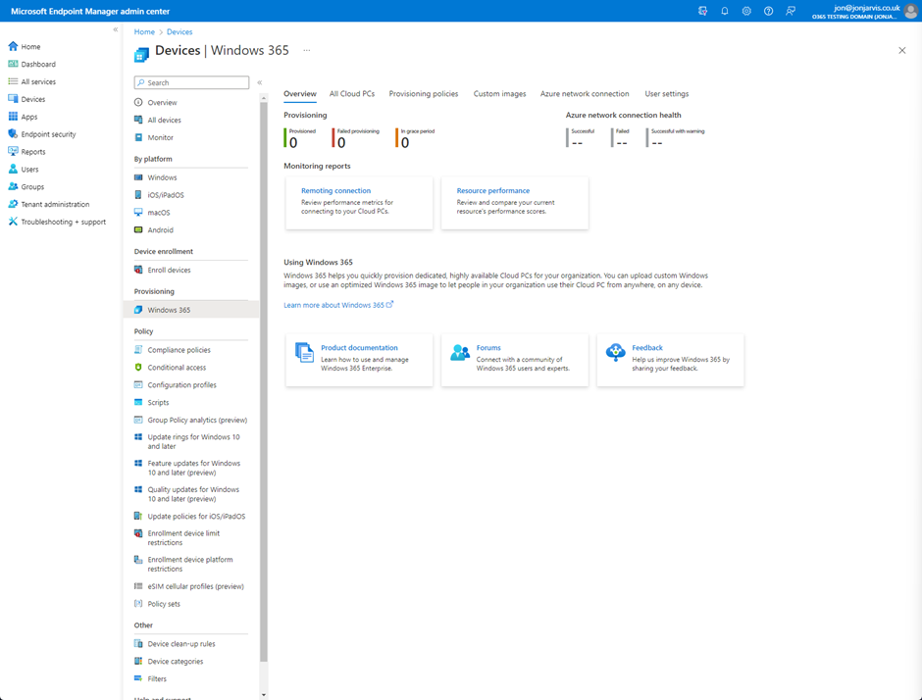The width and height of the screenshot is (922, 700).
Task: Click the Dashboard icon in left navigation
Action: [13, 64]
